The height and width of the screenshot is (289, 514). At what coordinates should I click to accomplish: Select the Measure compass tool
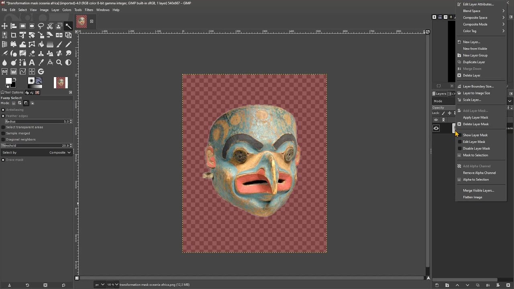(50, 62)
